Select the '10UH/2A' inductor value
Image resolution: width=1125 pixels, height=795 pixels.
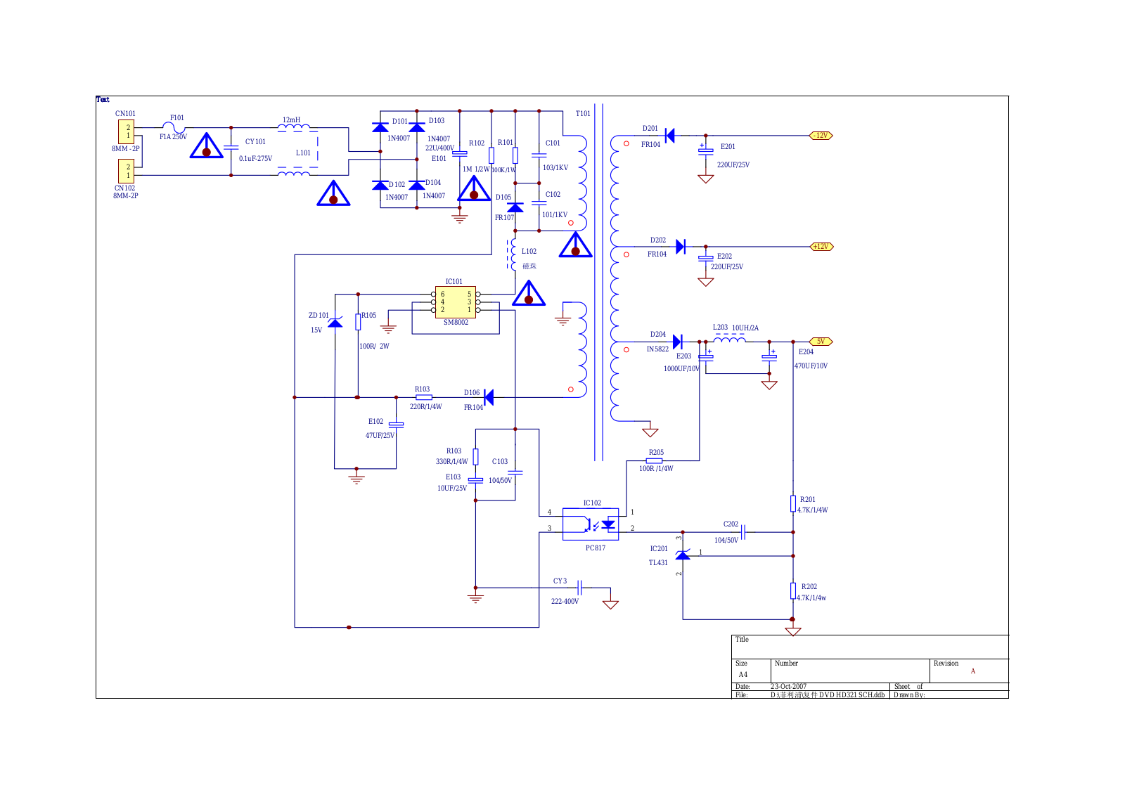(x=745, y=328)
